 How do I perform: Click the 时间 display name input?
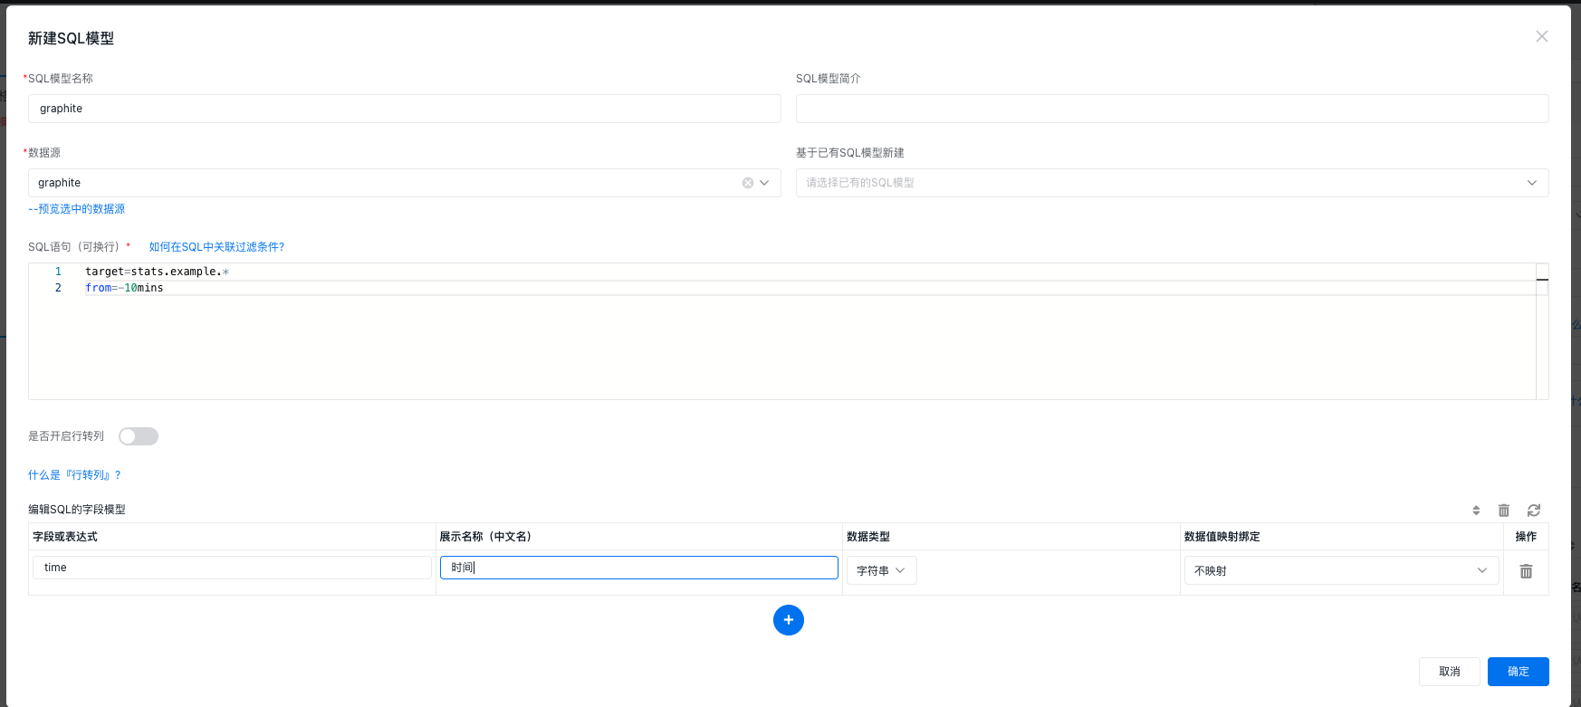pos(638,568)
